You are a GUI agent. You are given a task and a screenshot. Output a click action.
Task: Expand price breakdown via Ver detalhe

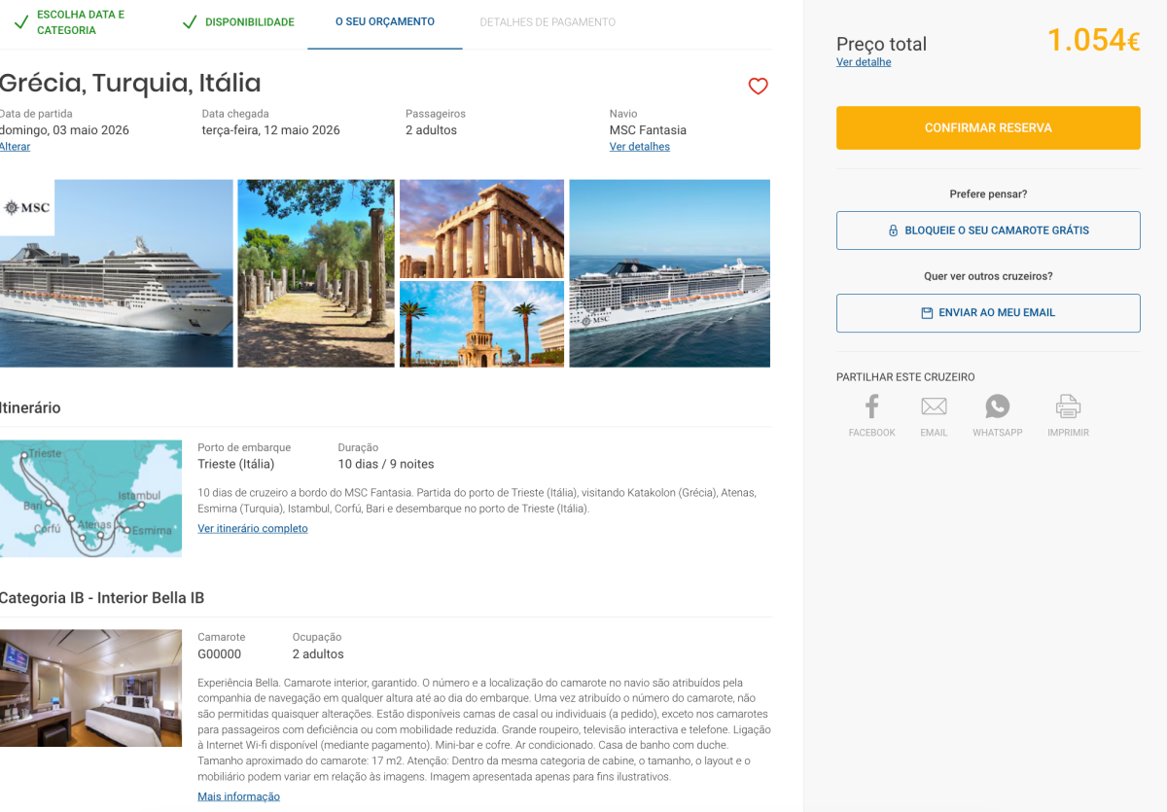coord(864,62)
